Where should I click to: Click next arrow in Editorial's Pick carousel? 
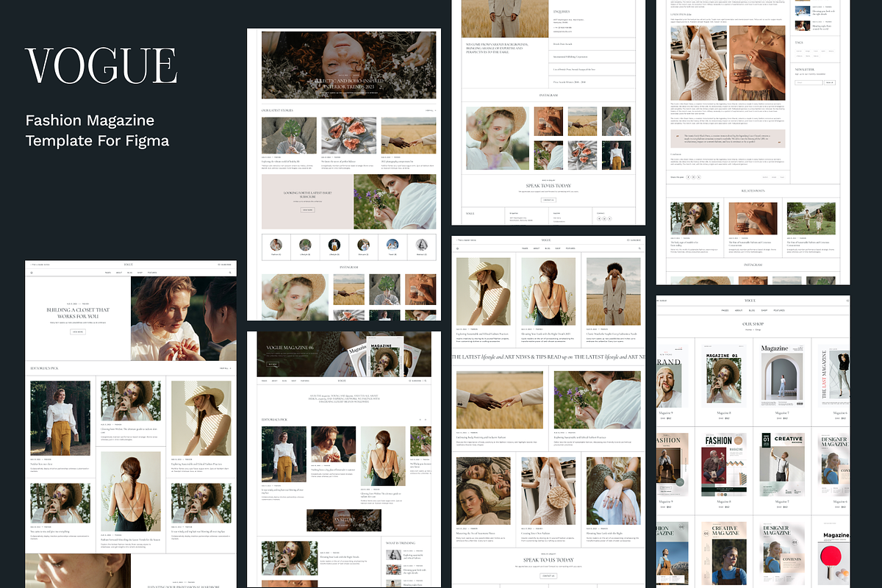point(426,420)
